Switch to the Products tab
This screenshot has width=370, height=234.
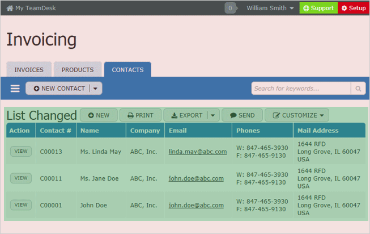click(78, 69)
